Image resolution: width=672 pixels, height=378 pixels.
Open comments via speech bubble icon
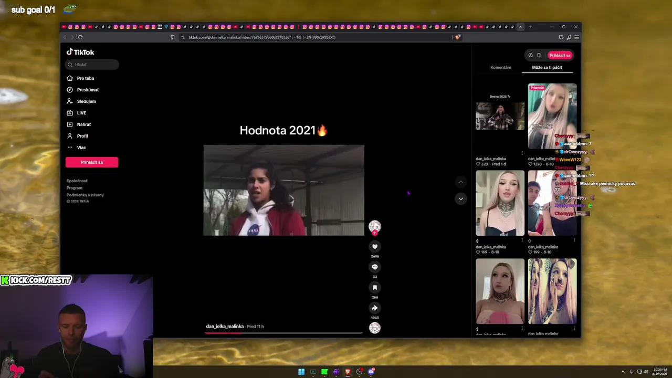375,267
